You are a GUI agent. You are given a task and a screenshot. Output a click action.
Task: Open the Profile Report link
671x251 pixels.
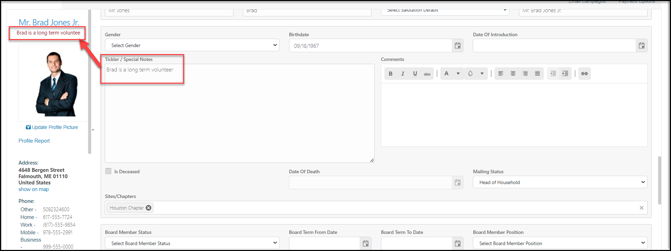34,141
